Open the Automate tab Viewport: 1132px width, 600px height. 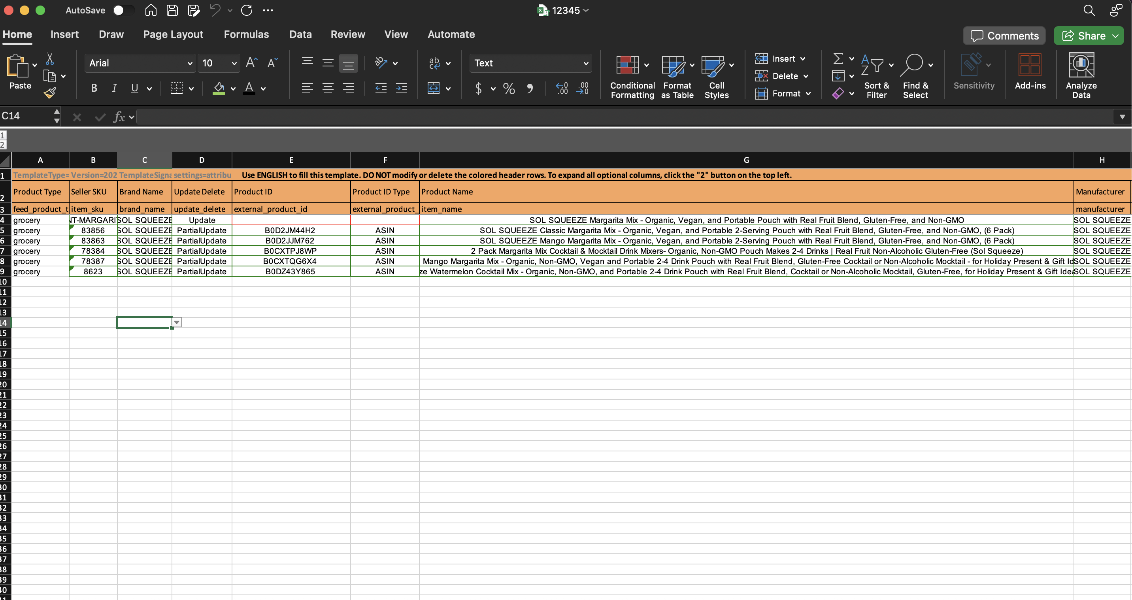[451, 34]
